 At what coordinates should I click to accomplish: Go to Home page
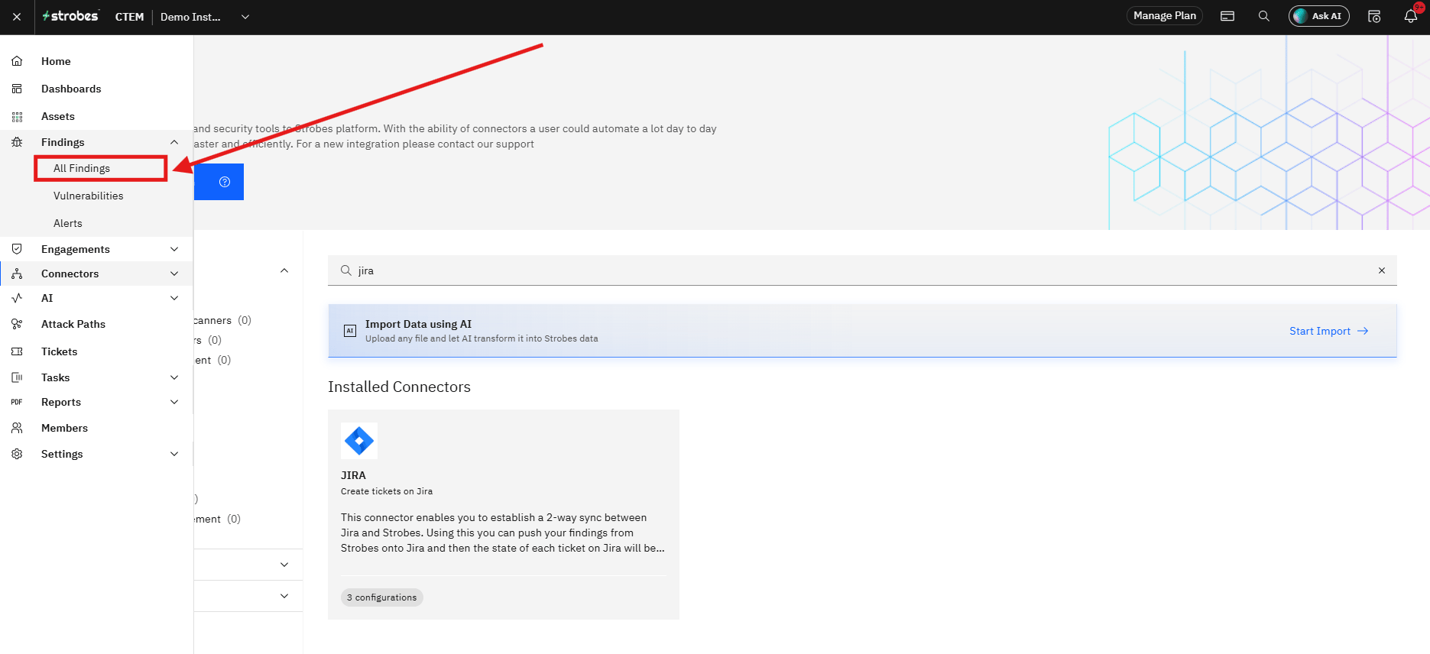click(56, 61)
